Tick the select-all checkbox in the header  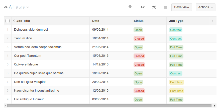[8, 21]
